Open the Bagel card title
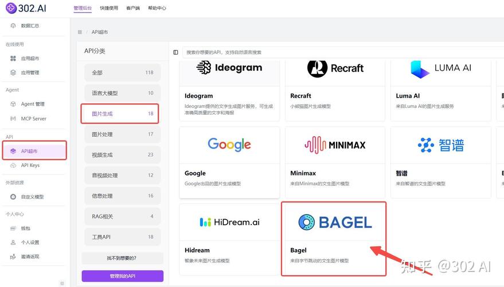 click(298, 250)
